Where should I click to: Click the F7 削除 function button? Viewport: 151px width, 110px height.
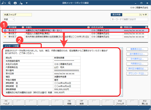point(82,103)
